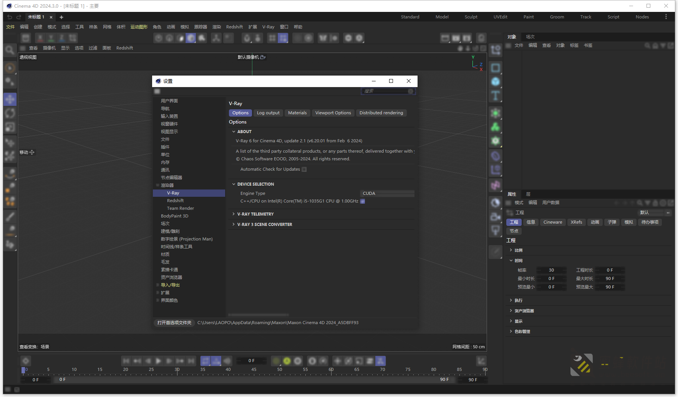Select 用户界面 in preferences list
The width and height of the screenshot is (678, 397).
[169, 101]
